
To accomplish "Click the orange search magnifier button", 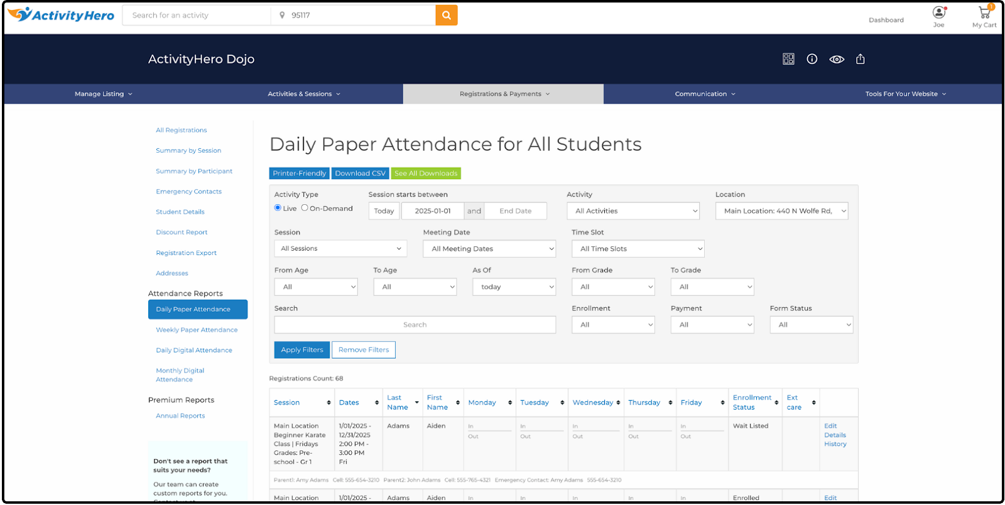I will tap(447, 15).
